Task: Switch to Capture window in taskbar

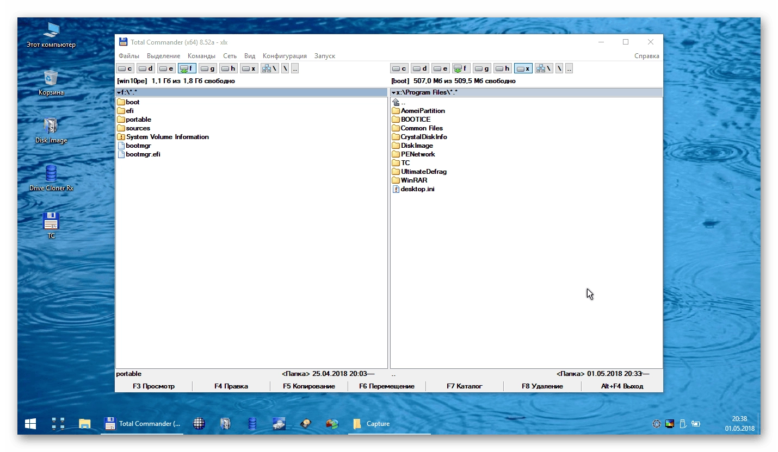Action: click(389, 424)
